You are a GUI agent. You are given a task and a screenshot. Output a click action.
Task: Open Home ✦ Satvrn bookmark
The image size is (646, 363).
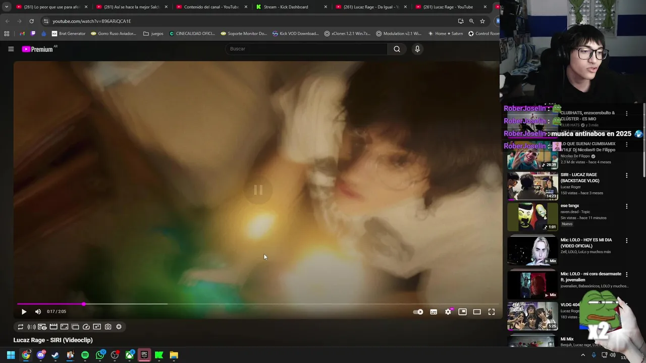tap(446, 34)
